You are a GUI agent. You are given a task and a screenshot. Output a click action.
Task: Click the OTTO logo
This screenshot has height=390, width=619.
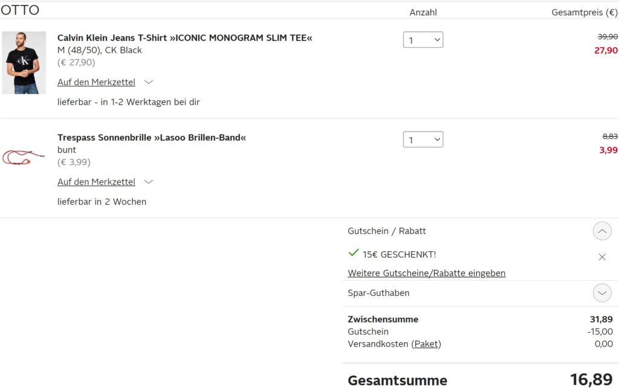click(x=20, y=10)
